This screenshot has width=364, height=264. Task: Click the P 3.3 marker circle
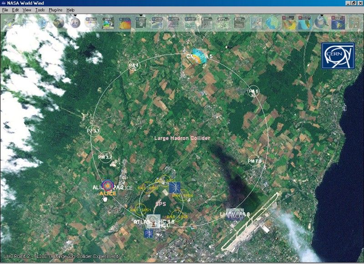point(94,131)
